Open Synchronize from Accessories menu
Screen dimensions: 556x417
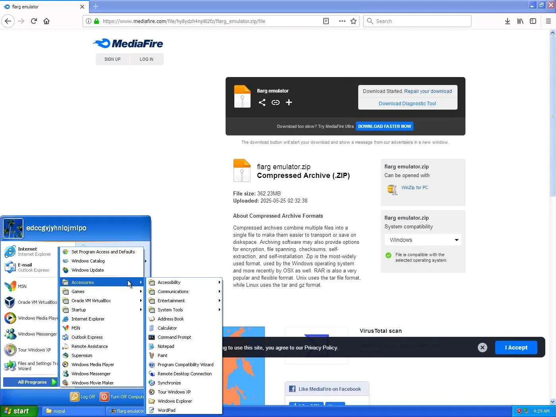[184, 383]
